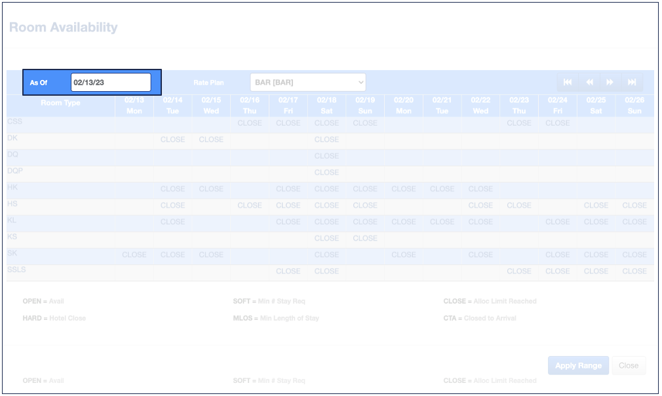Click the 02/26 Sun column header
The image size is (662, 396).
(x=634, y=106)
